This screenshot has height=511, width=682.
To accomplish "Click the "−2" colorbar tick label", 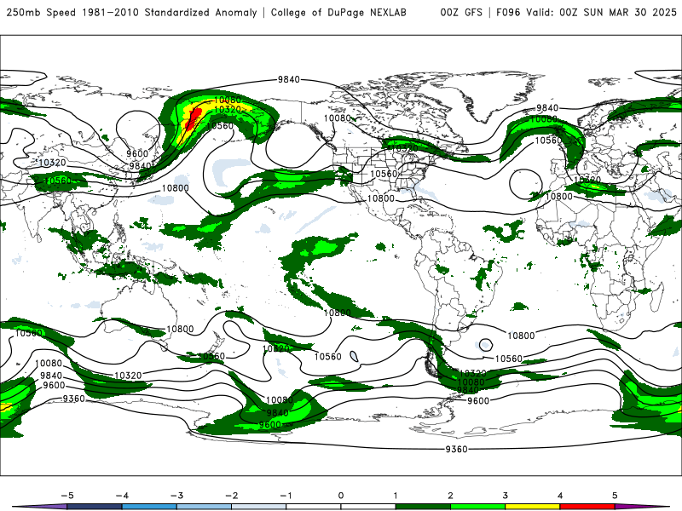I will (231, 496).
